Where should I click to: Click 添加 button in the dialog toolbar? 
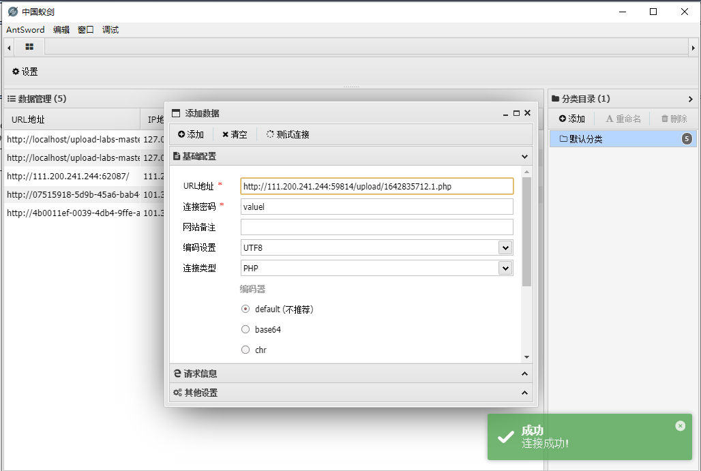191,134
